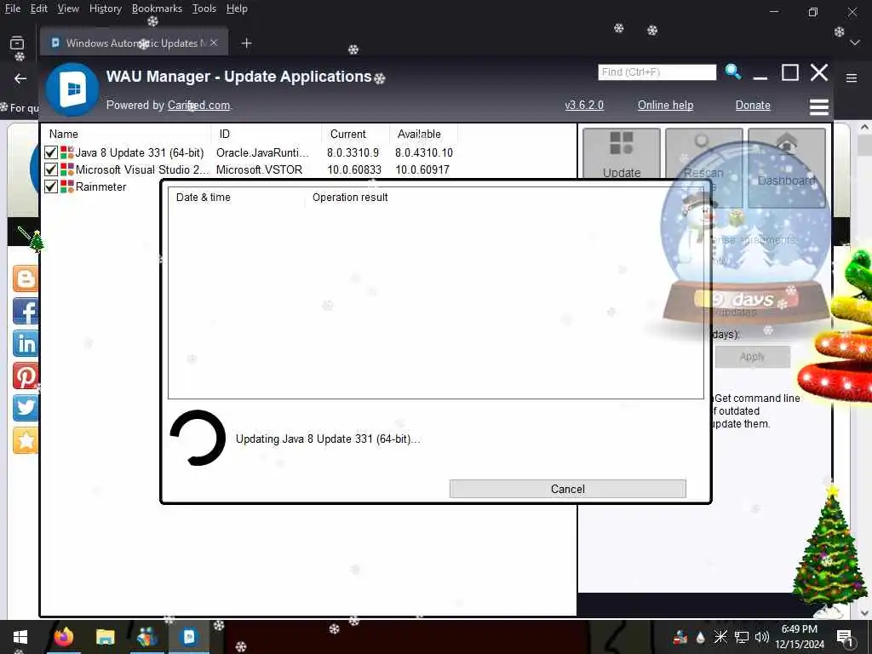Screen dimensions: 872x654
Task: Click the Update button in WAU Manager
Action: point(621,153)
